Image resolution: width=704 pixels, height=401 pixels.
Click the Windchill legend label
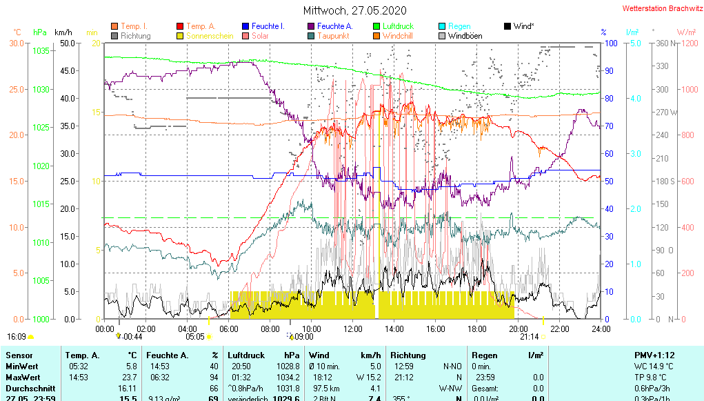coord(398,36)
